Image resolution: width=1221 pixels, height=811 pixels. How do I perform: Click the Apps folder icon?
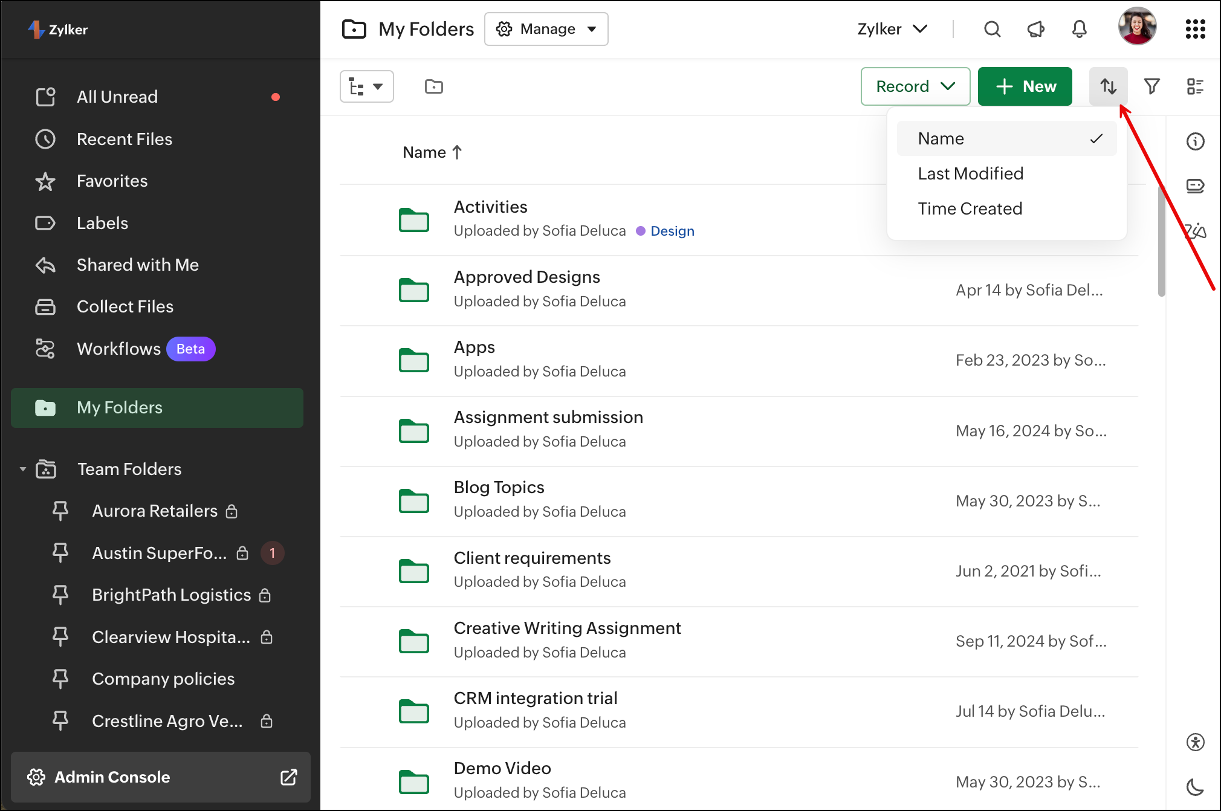coord(414,360)
